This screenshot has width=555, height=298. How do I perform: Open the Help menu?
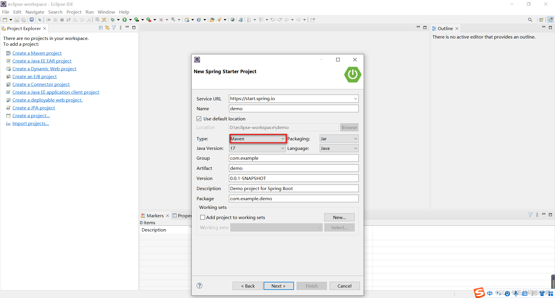[x=124, y=12]
